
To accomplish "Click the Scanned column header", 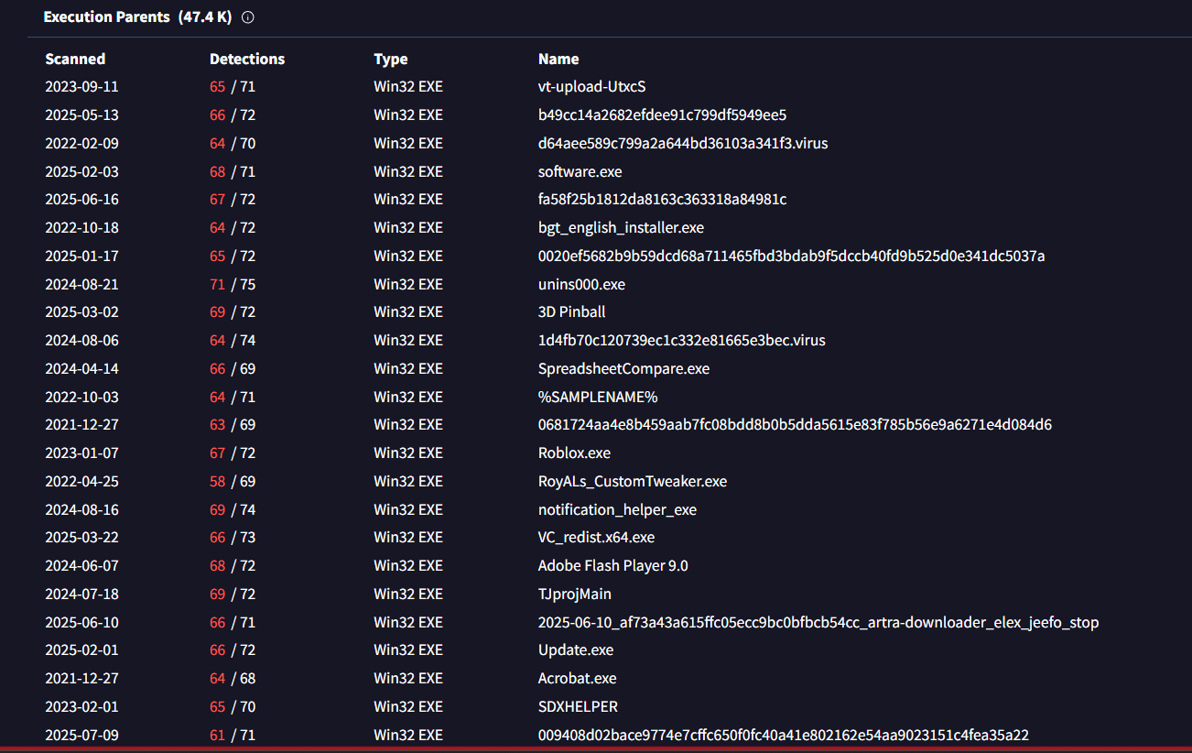I will (75, 59).
